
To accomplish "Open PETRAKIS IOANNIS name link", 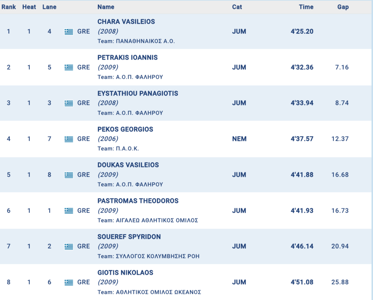I will 127,58.
